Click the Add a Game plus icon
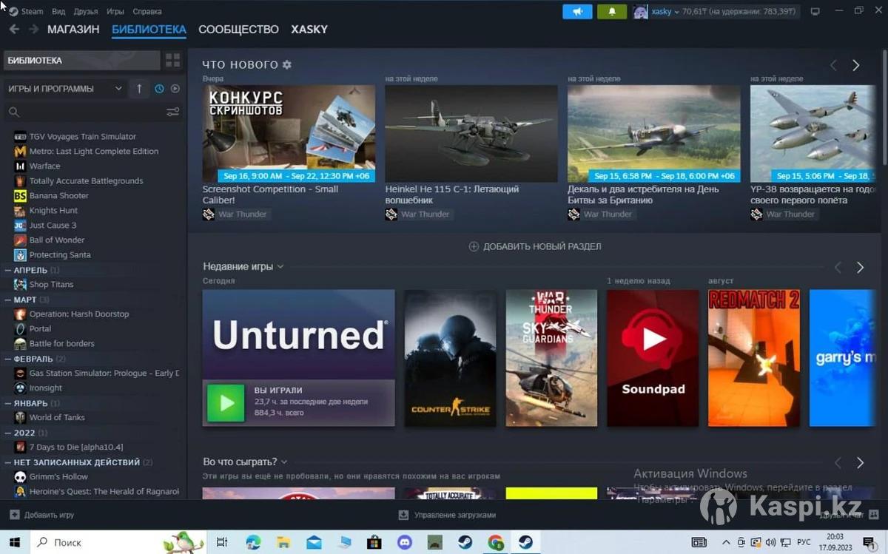888x554 pixels. point(14,515)
